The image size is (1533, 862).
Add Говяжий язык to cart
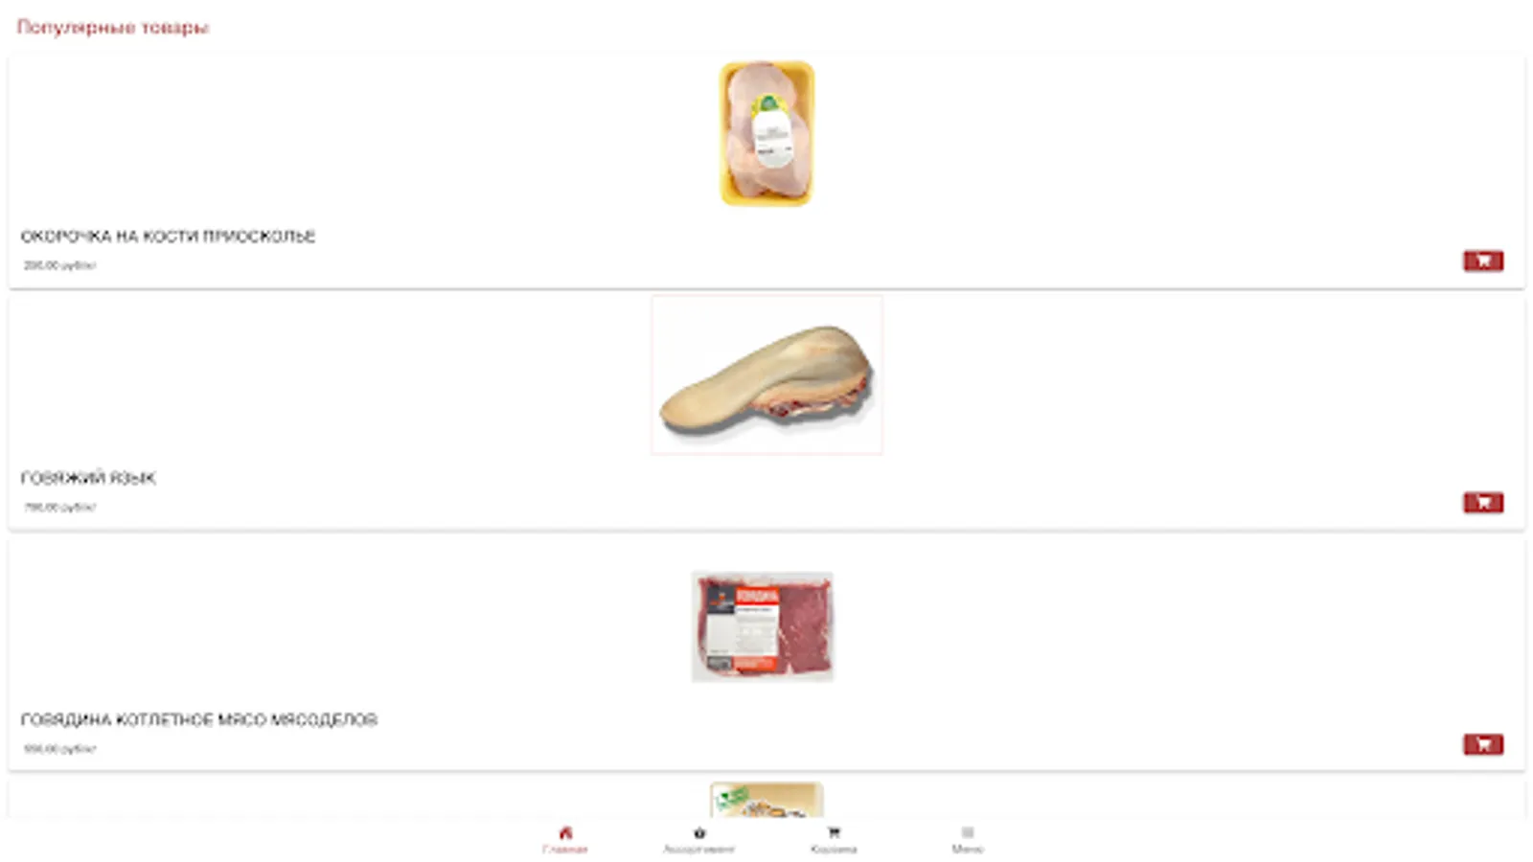click(x=1482, y=503)
